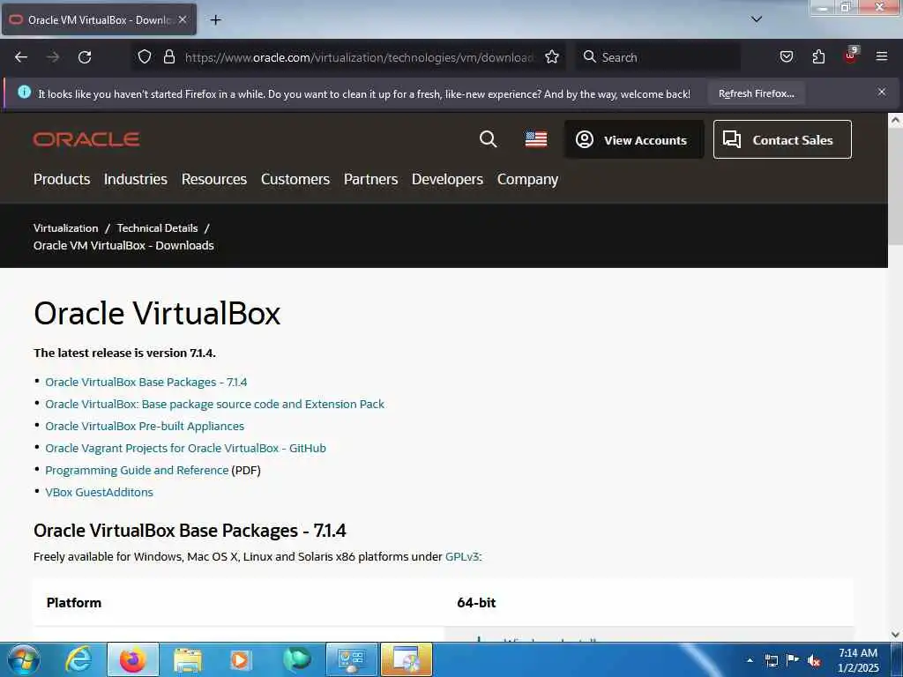Click the muted volume tray icon
903x677 pixels.
point(814,661)
